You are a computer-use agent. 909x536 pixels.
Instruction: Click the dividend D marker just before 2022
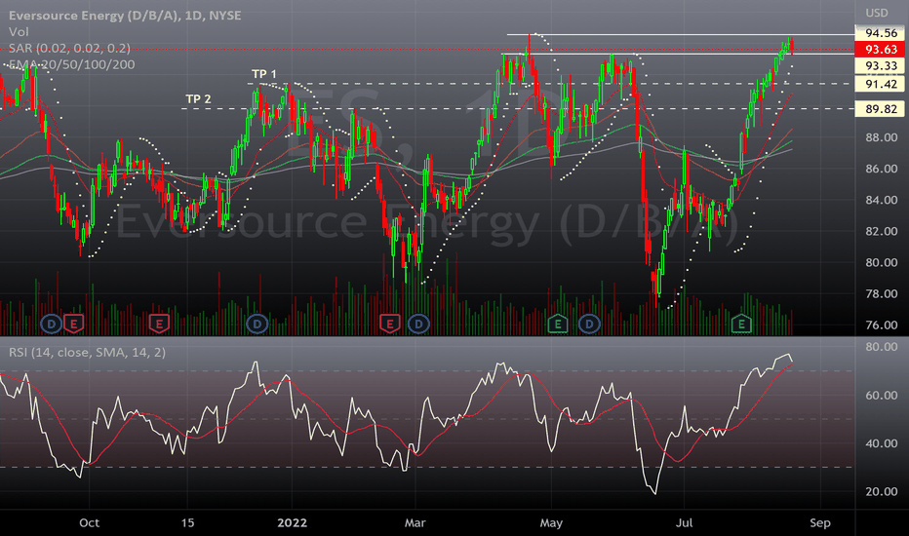click(257, 324)
